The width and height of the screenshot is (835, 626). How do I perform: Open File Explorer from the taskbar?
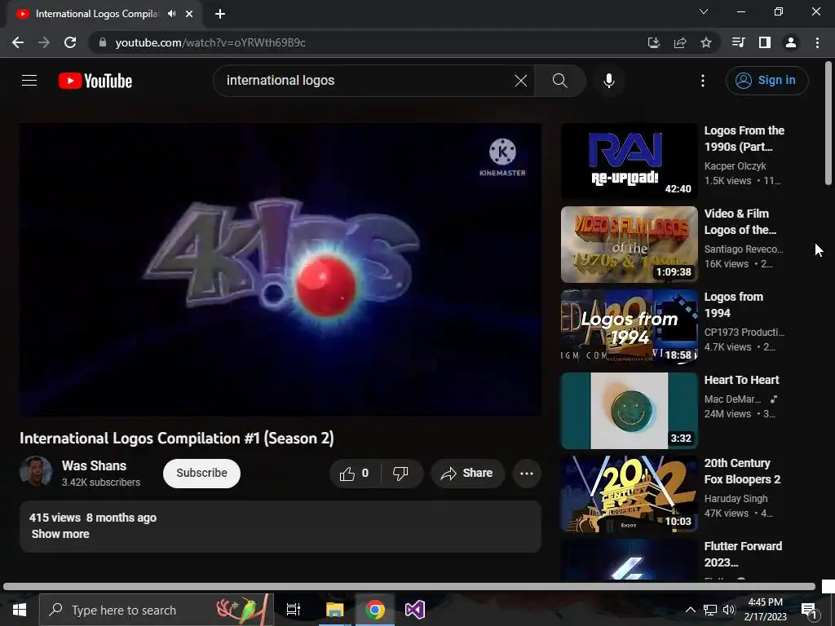(x=335, y=610)
